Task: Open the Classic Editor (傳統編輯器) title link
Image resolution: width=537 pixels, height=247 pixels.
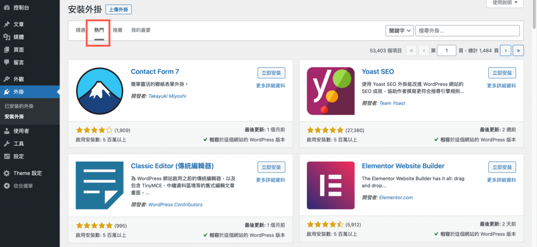Action: click(x=172, y=166)
